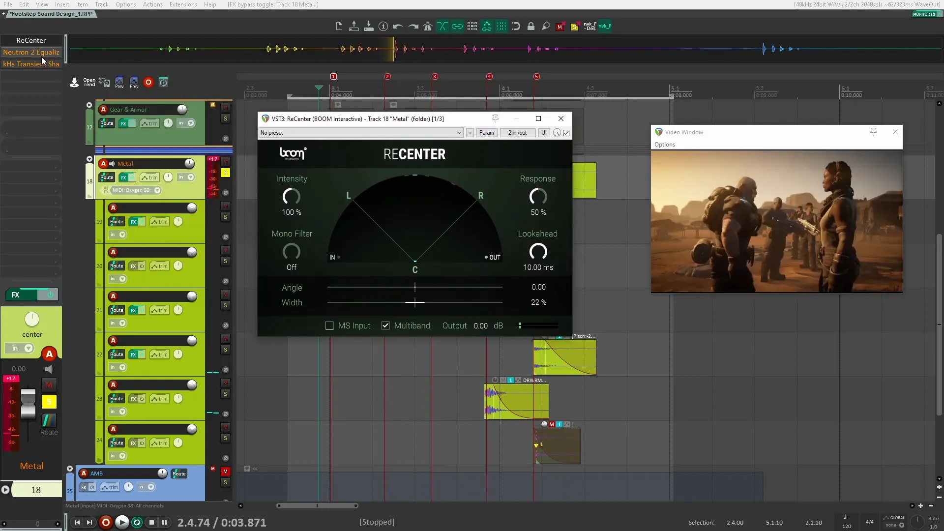Collapse the AMB folder track arrow
The width and height of the screenshot is (944, 531).
[x=70, y=469]
